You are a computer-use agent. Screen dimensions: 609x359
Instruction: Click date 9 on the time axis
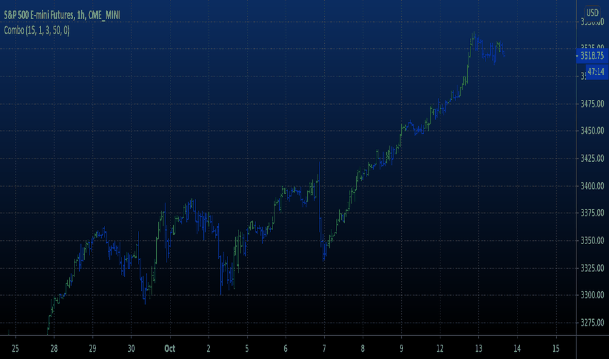coord(402,349)
